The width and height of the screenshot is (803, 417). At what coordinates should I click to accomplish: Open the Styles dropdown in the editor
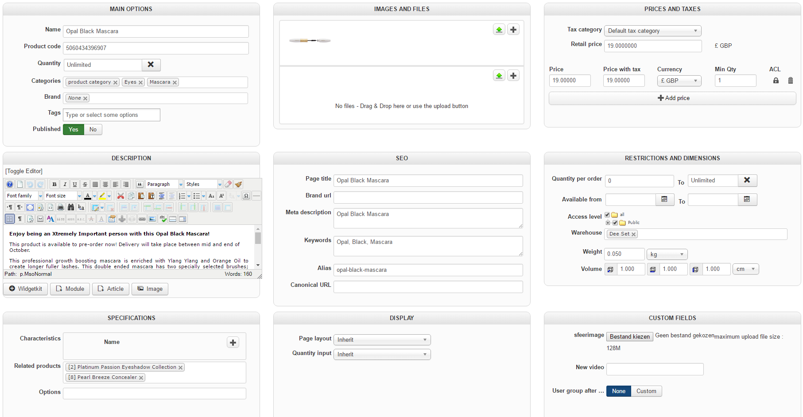click(x=203, y=184)
